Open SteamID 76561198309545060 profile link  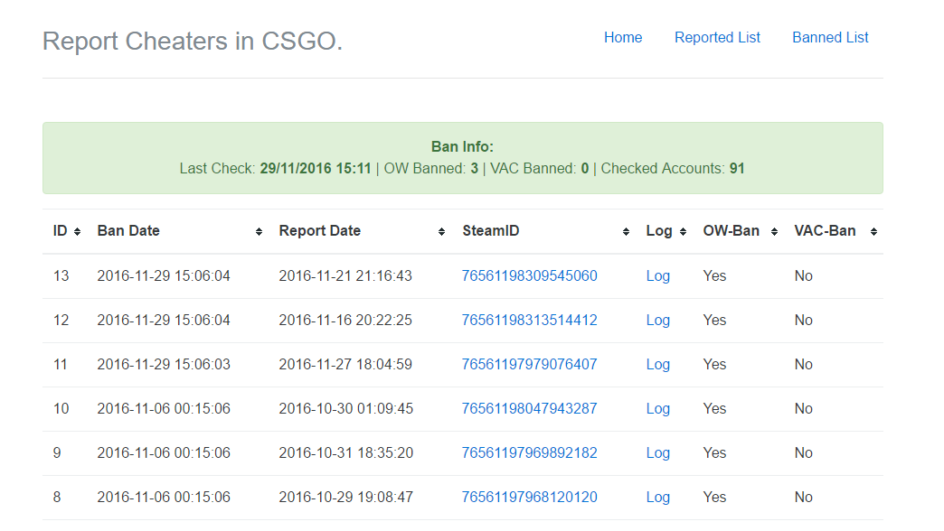[x=529, y=276]
